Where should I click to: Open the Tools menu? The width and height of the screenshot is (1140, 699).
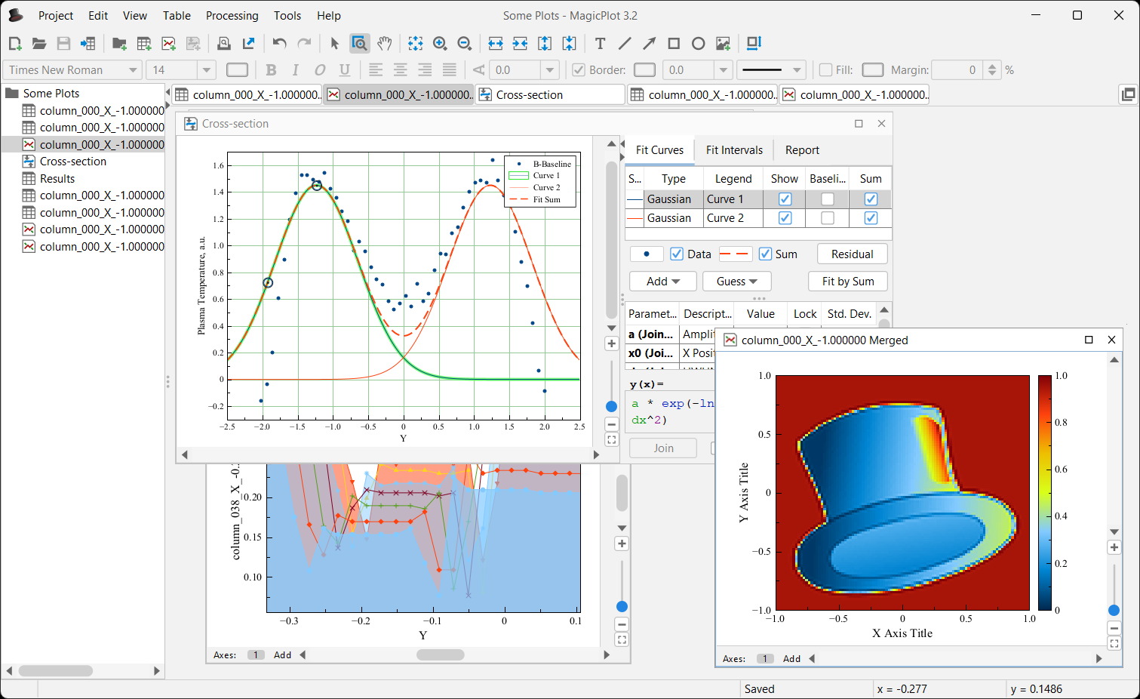pos(287,16)
